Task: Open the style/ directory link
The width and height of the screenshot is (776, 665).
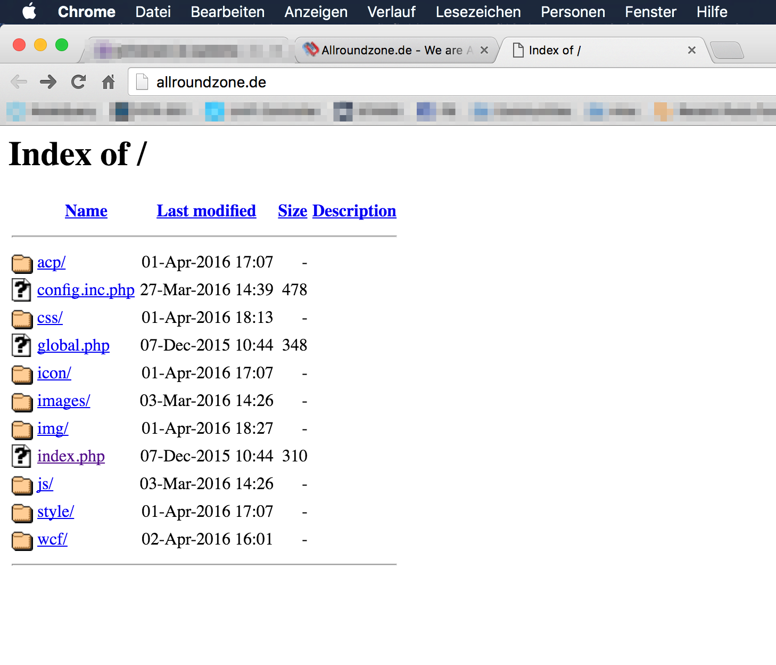Action: click(55, 512)
